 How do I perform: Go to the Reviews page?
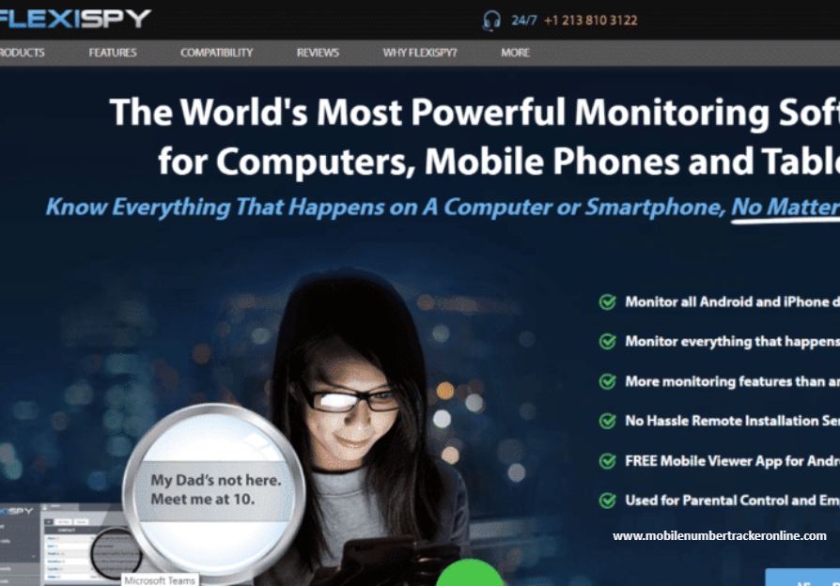tap(318, 53)
